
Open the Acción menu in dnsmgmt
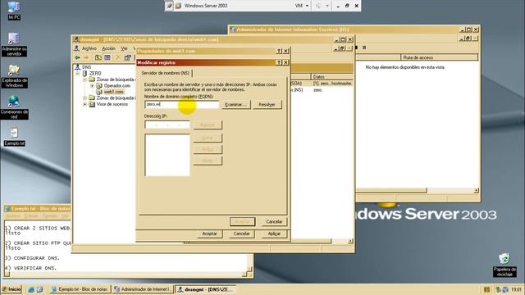[108, 48]
